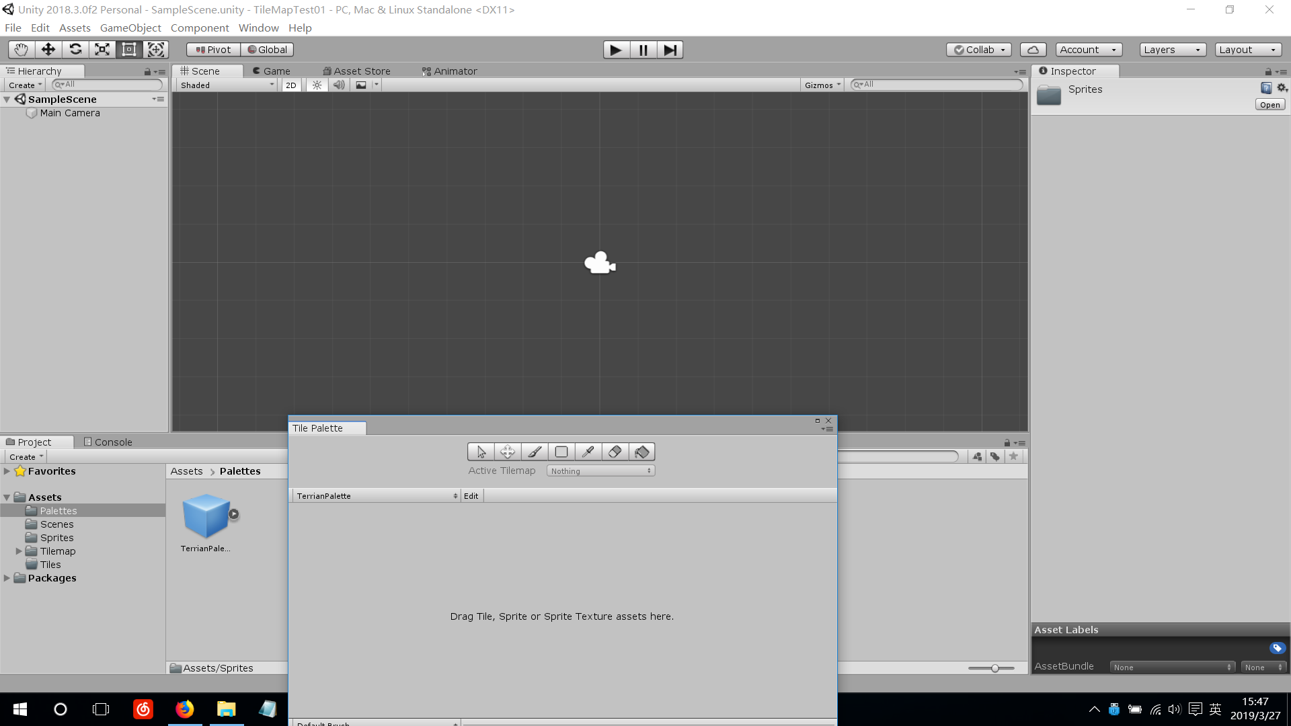Select the Rect transform tool
Image resolution: width=1291 pixels, height=726 pixels.
point(129,50)
